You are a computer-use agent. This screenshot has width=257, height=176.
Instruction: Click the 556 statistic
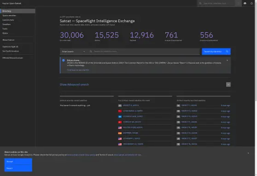pyautogui.click(x=206, y=35)
